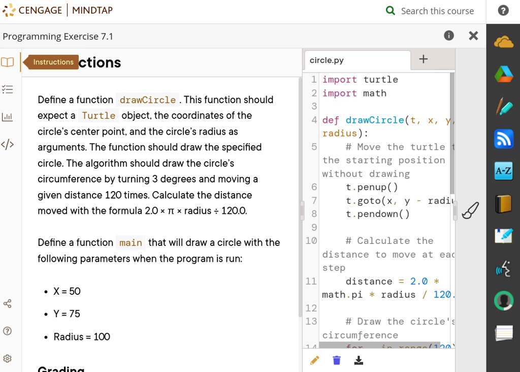520x372 pixels.
Task: Activate ReadSpeaker text-to-speech
Action: tap(503, 268)
